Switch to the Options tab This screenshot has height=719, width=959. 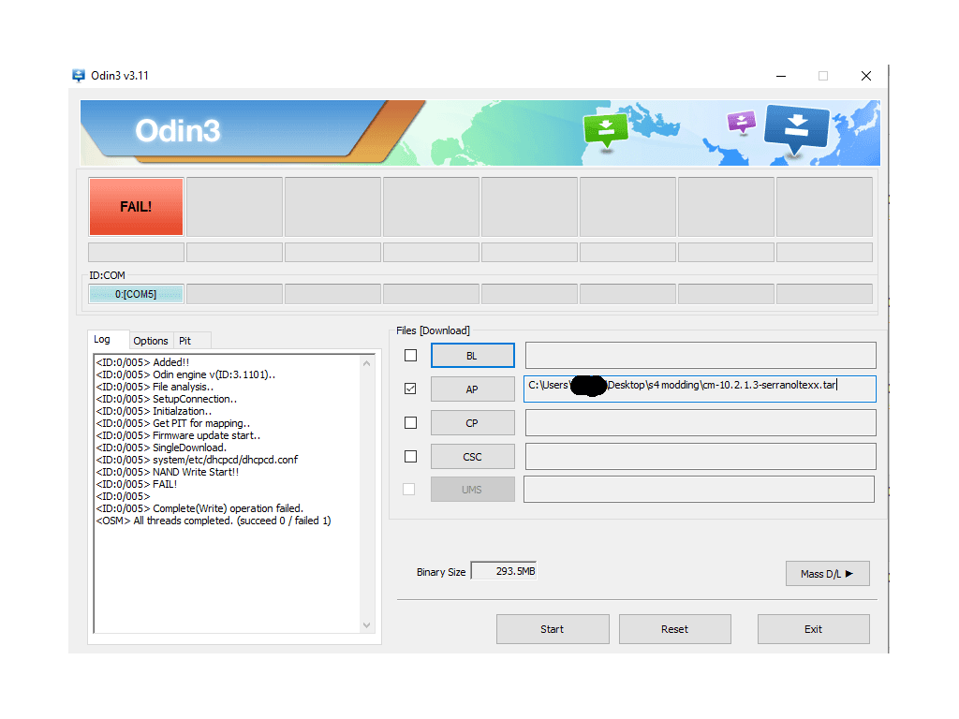151,341
